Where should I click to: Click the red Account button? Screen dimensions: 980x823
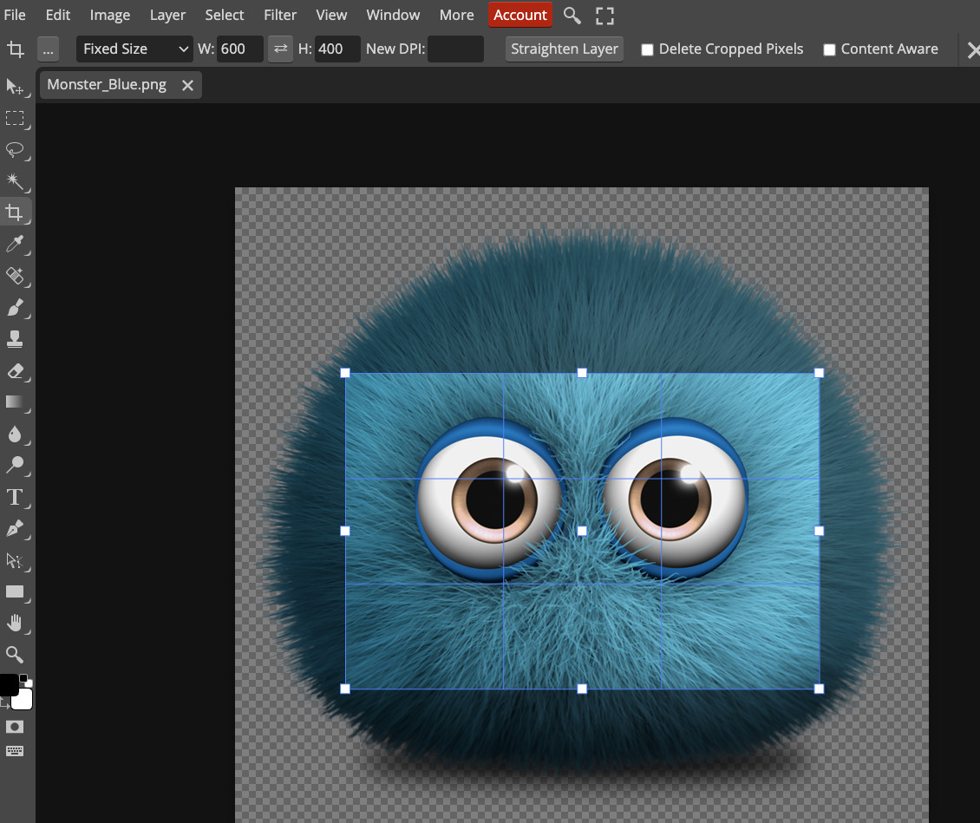(520, 15)
